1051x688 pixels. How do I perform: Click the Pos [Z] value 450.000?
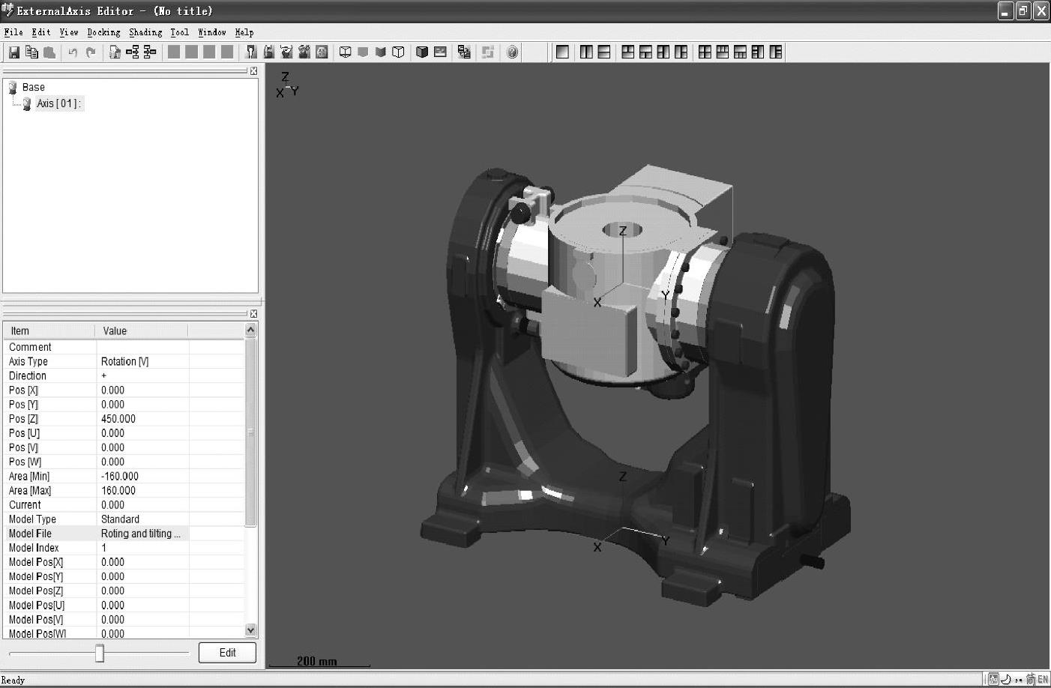click(x=118, y=419)
